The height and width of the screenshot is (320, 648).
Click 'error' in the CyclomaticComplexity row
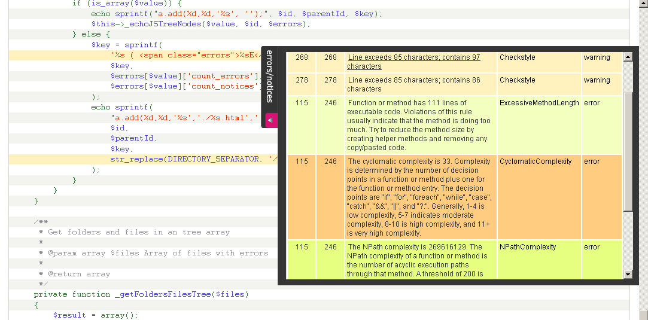point(591,161)
